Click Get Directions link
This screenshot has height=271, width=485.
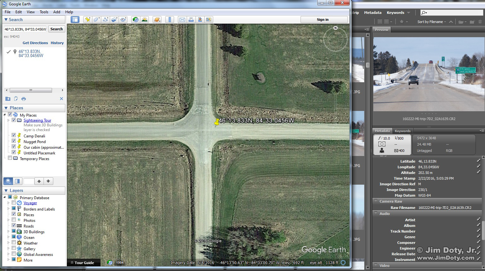coord(35,43)
